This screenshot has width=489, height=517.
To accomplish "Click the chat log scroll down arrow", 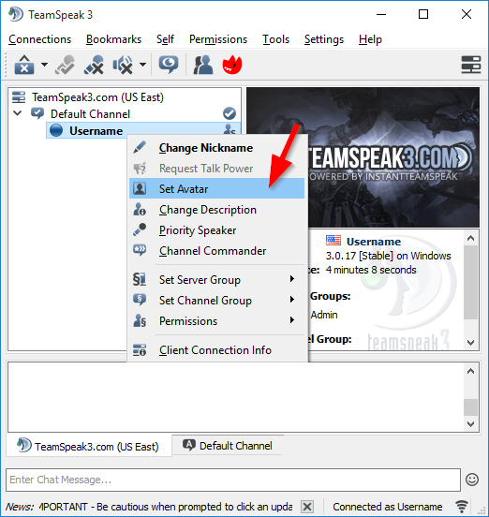I will (470, 423).
